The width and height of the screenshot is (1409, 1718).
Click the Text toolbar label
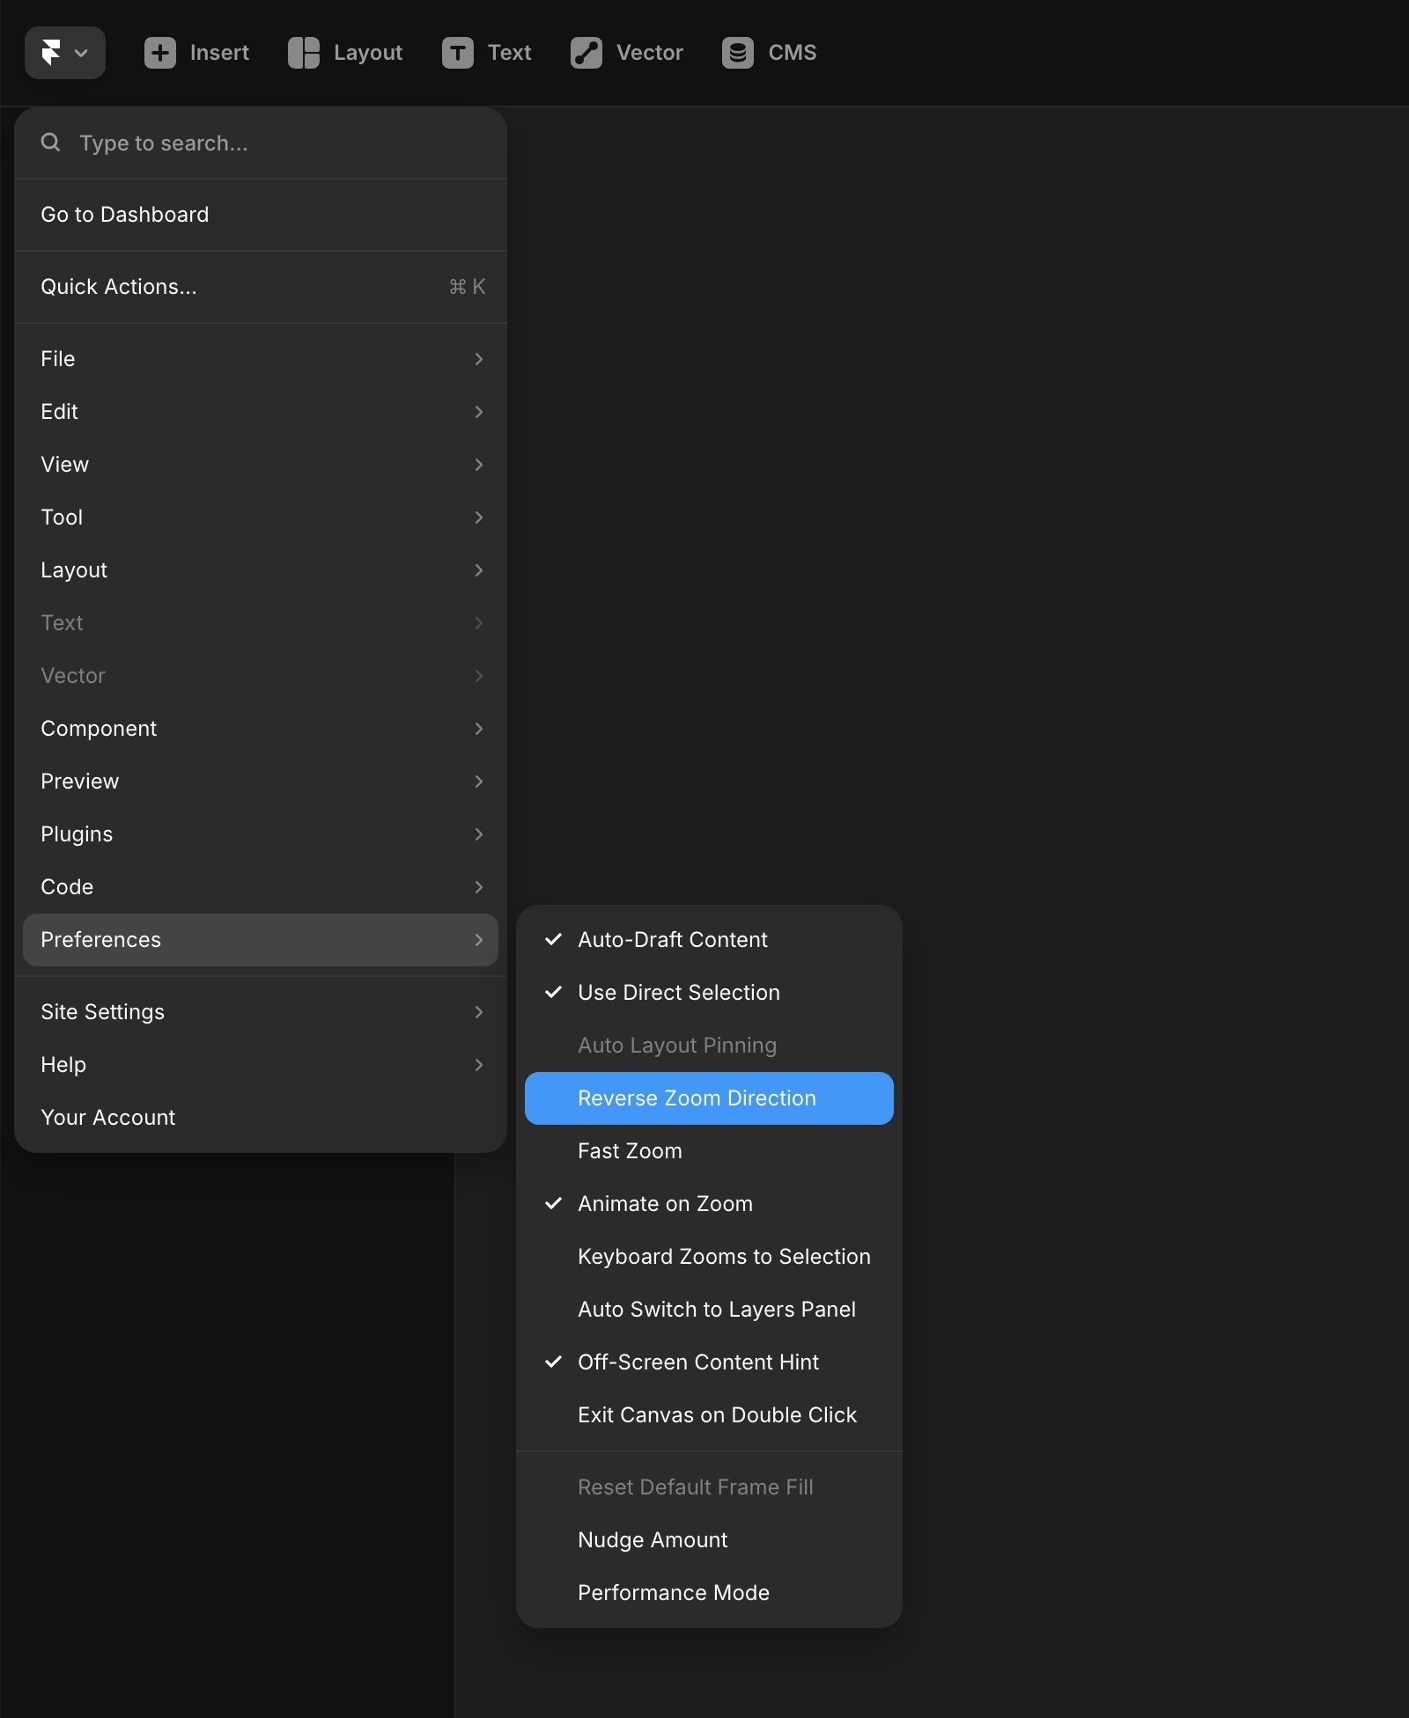[x=510, y=53]
